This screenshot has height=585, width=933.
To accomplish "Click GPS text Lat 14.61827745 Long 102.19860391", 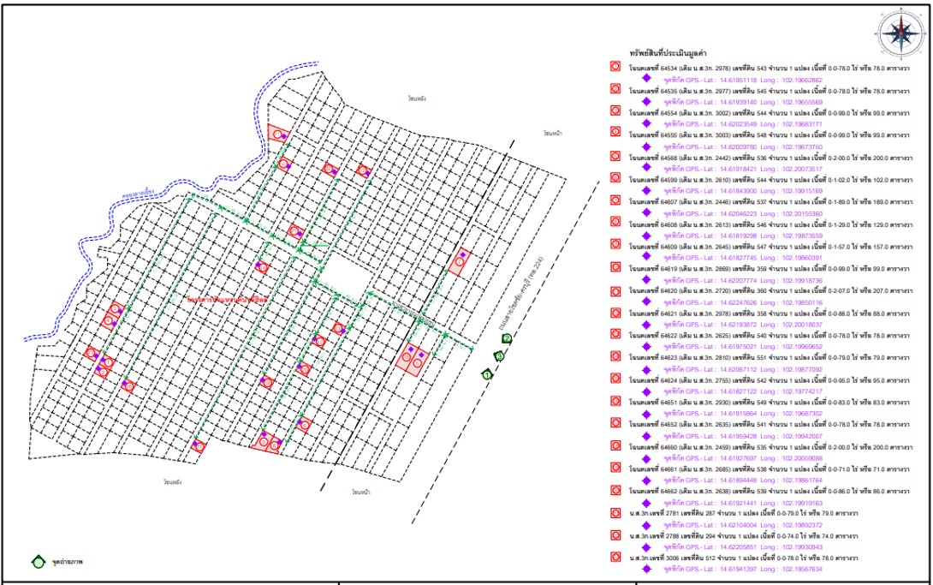I will coord(743,258).
